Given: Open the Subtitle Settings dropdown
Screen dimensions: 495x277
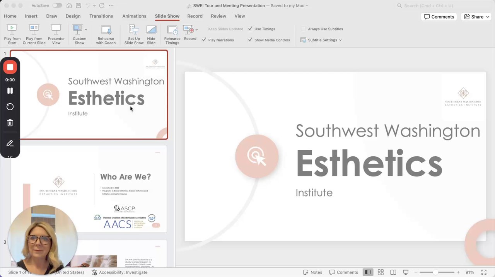Looking at the screenshot, I should coord(322,40).
